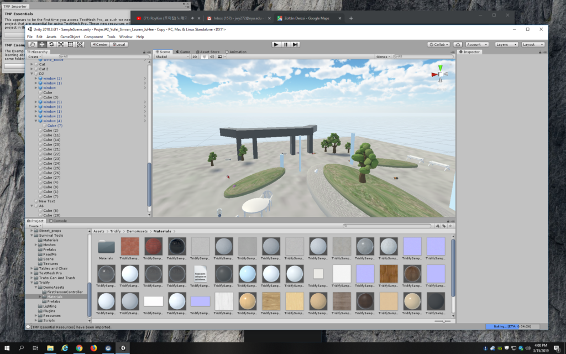
Task: Toggle 2D mode in Scene view
Action: tap(195, 57)
